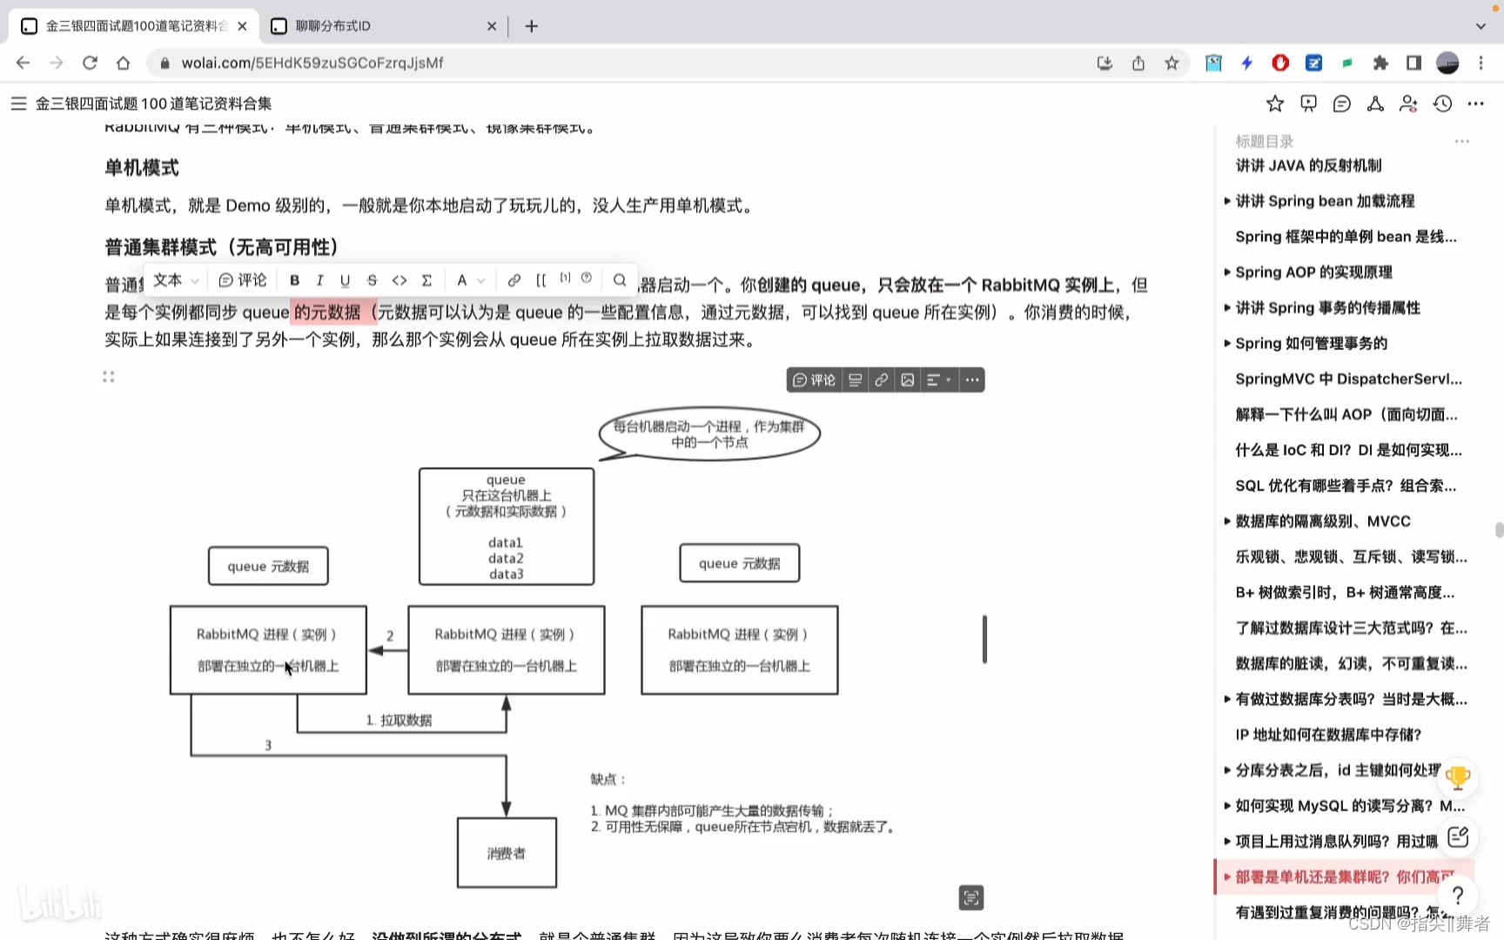Toggle strikethrough in the text formatting toolbar
This screenshot has width=1504, height=940.
tap(372, 280)
